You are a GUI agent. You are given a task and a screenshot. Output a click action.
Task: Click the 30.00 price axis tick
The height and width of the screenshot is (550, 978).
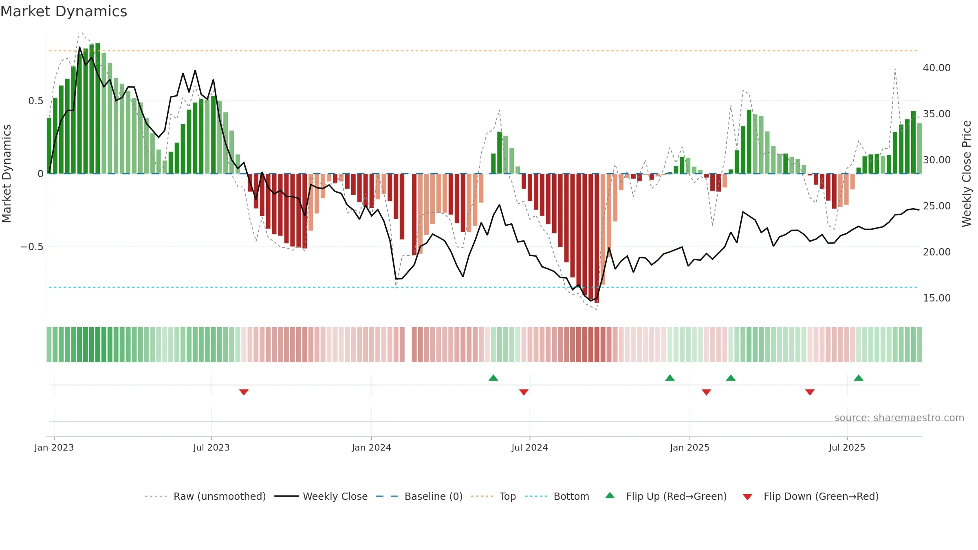937,160
